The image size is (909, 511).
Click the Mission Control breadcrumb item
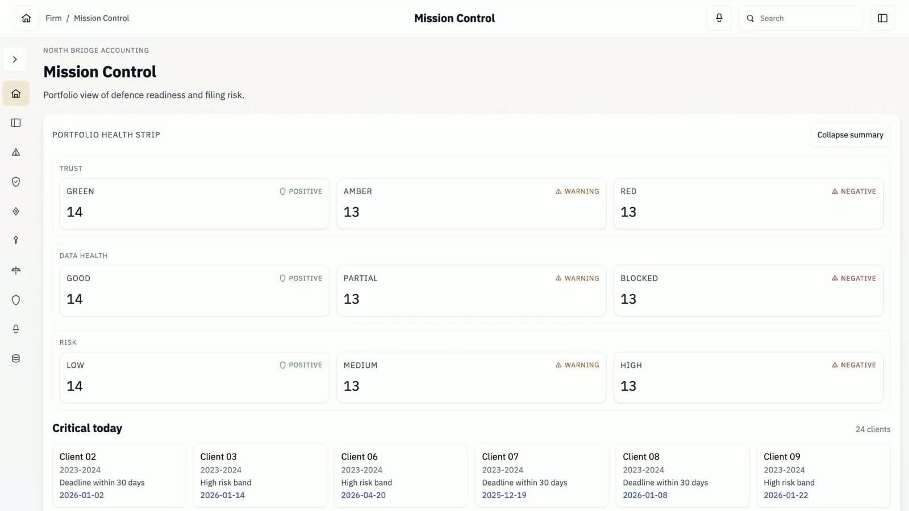tap(101, 18)
